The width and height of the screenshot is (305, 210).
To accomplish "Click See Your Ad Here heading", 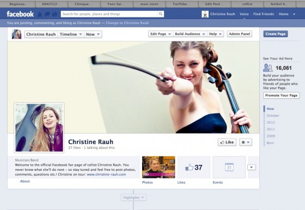I will pyautogui.click(x=278, y=58).
